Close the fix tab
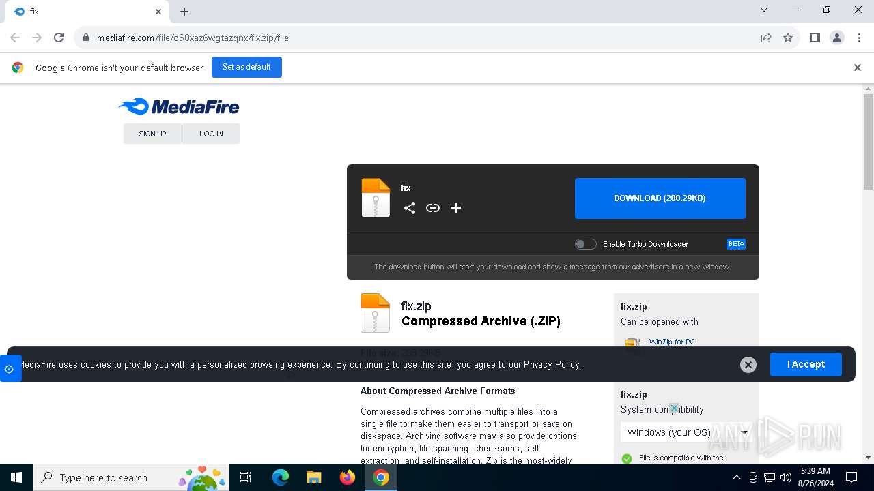874x491 pixels. (158, 12)
